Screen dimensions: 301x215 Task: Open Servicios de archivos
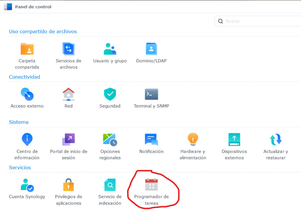(68, 49)
